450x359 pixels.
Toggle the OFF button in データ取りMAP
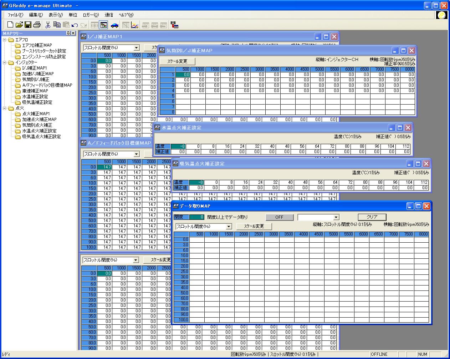[x=280, y=217]
